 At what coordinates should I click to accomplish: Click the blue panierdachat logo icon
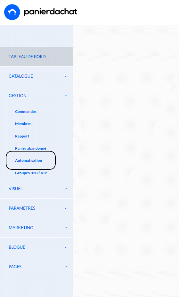(x=12, y=12)
